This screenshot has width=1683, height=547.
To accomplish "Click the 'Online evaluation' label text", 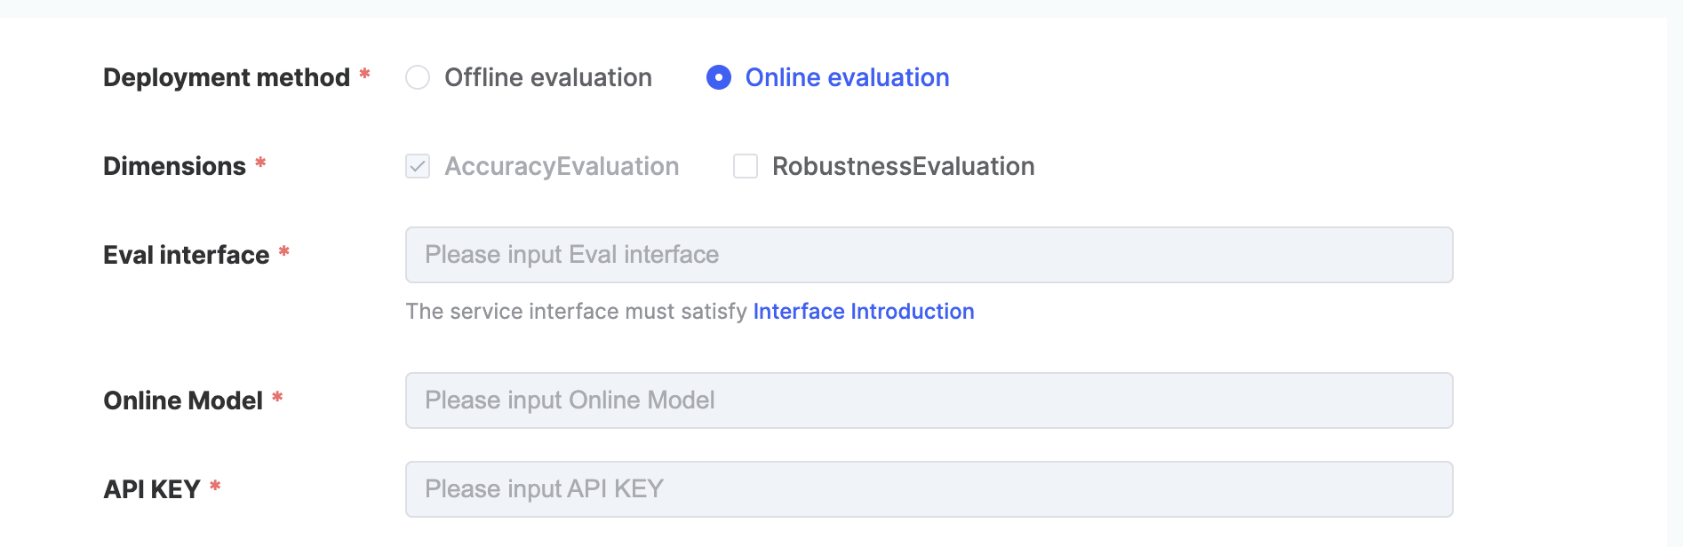I will pos(846,78).
